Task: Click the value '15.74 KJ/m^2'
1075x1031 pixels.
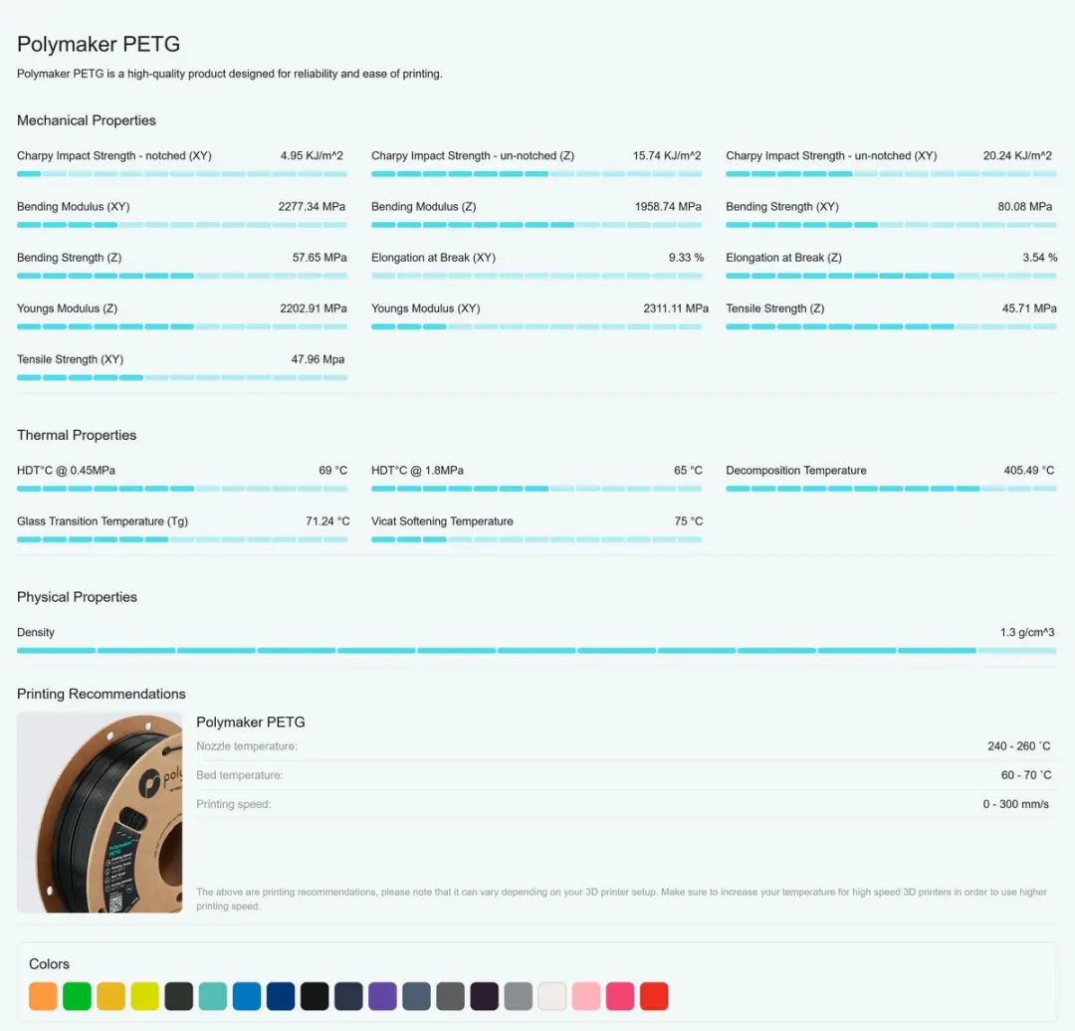Action: click(667, 155)
